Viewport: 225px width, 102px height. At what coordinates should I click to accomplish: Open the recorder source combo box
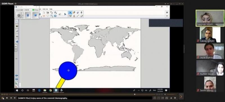(19, 10)
